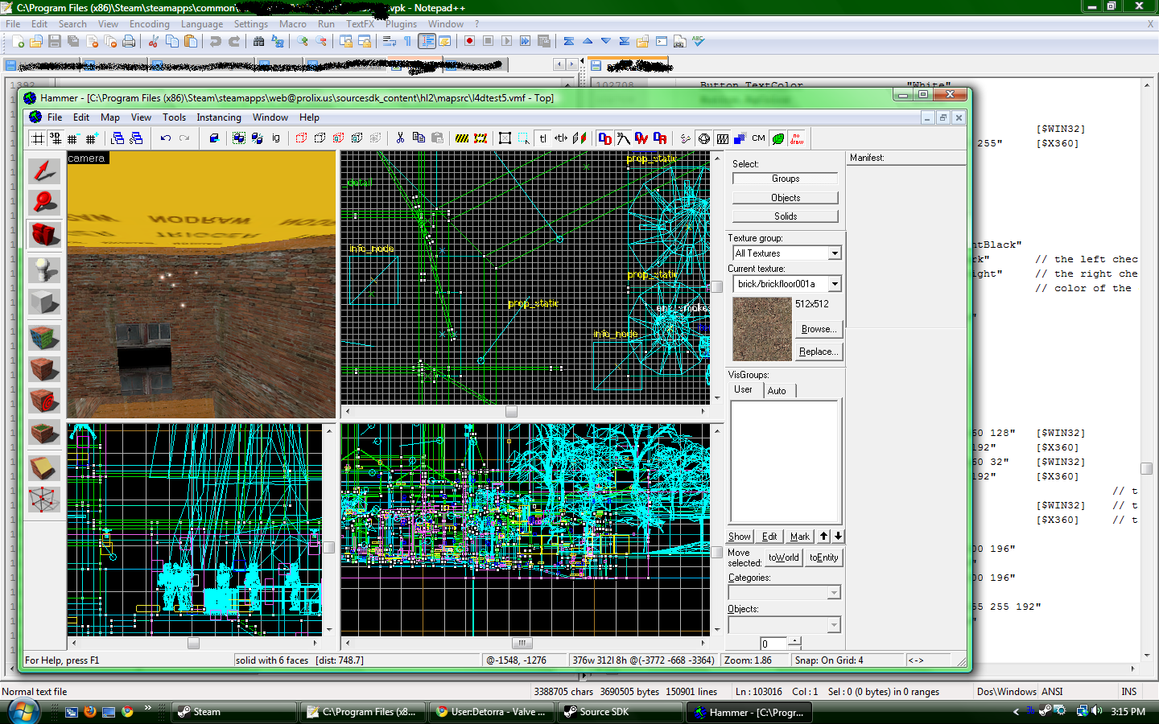
Task: Undo the last action in Hammer
Action: tap(166, 138)
